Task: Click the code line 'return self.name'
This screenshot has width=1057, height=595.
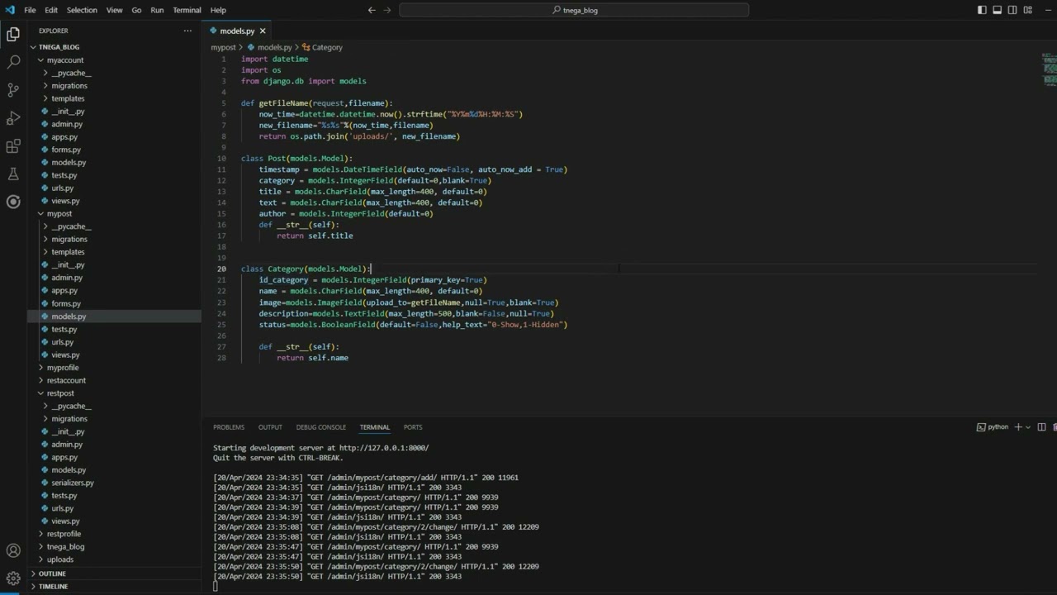Action: point(312,358)
